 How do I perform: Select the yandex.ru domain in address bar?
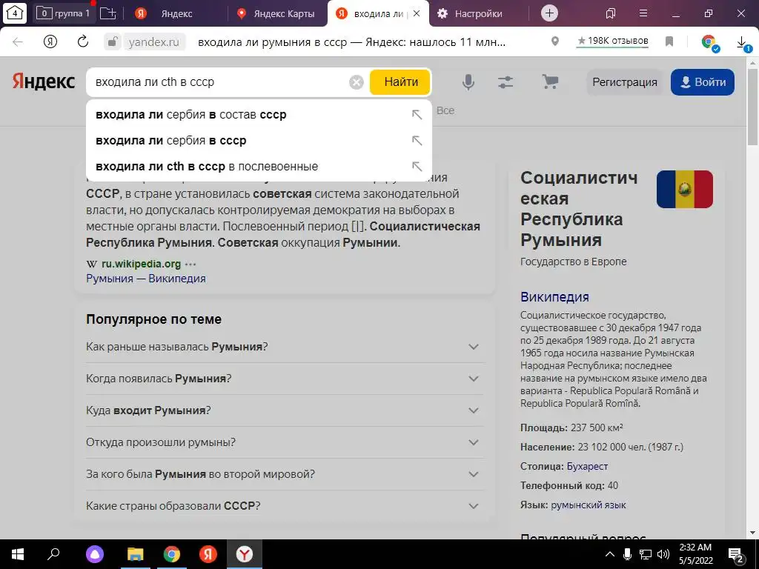[x=154, y=42]
